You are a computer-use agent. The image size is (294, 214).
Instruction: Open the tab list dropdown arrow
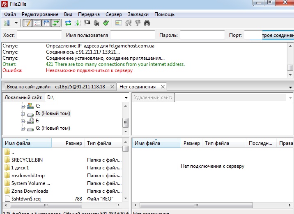click(x=290, y=87)
